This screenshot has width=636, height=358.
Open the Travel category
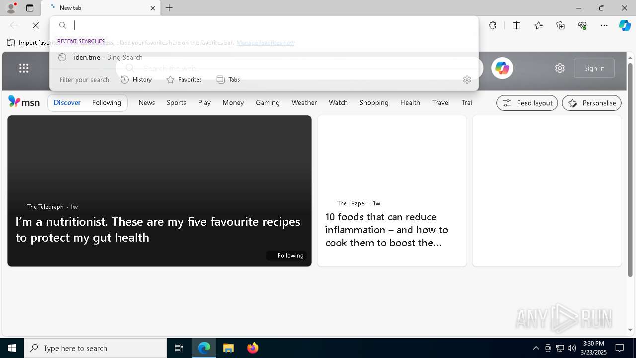[x=441, y=102]
